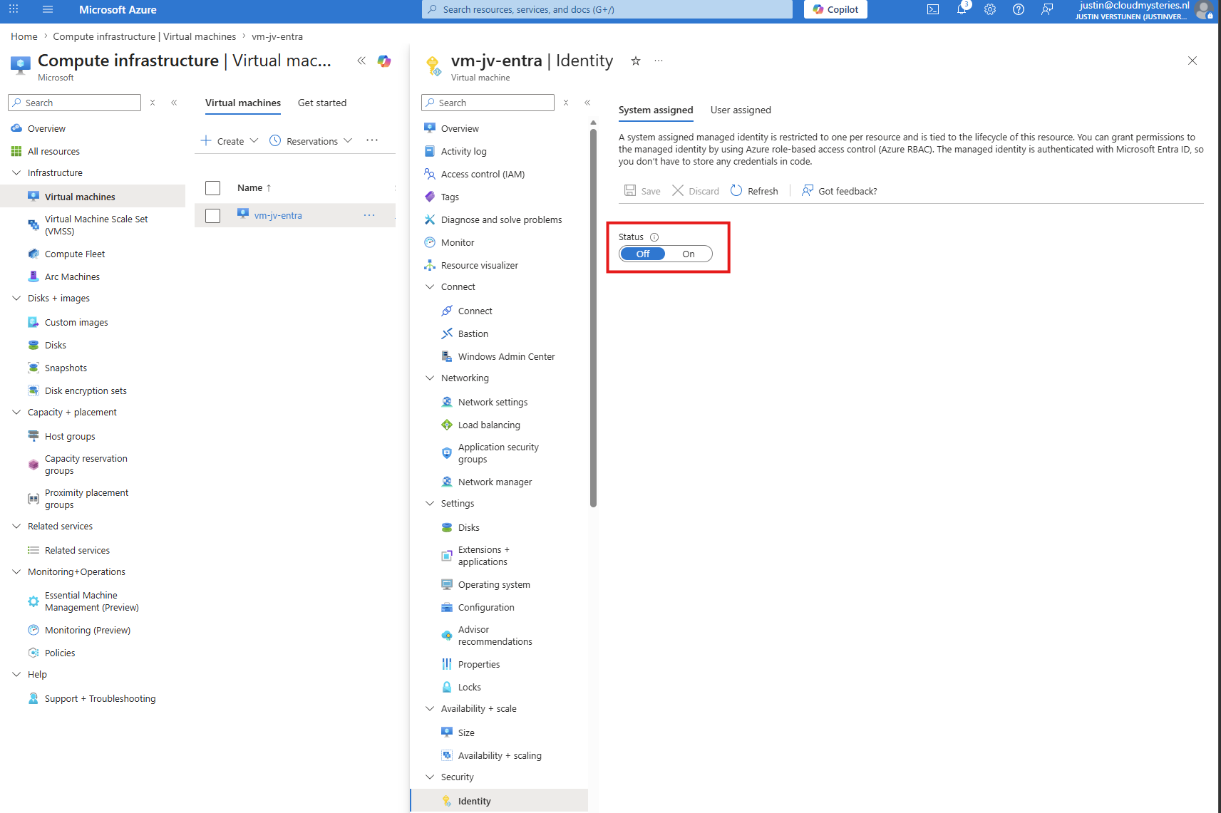
Task: Open the Cloud Shell icon in top bar
Action: [x=932, y=9]
